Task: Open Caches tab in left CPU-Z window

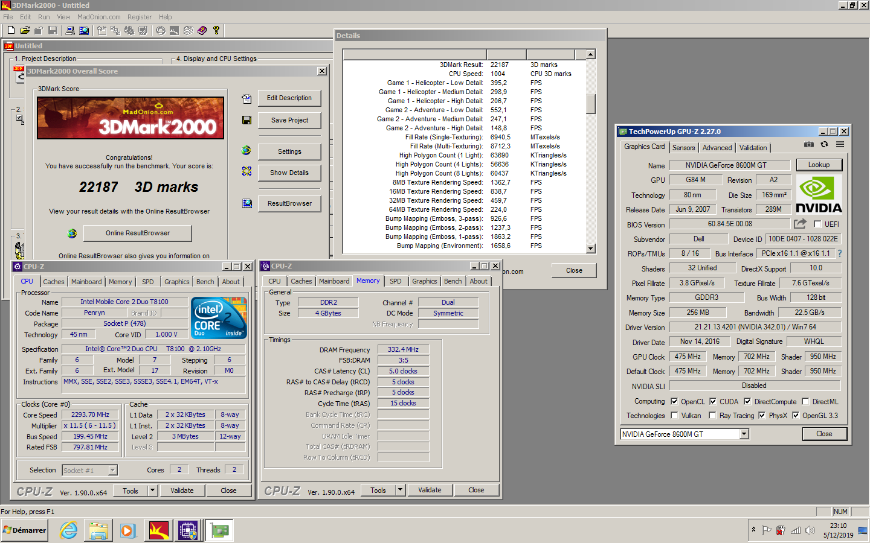Action: coord(54,282)
